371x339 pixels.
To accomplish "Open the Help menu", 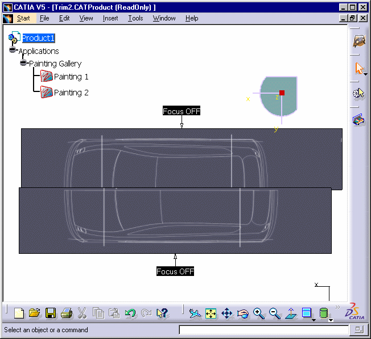I will click(192, 18).
